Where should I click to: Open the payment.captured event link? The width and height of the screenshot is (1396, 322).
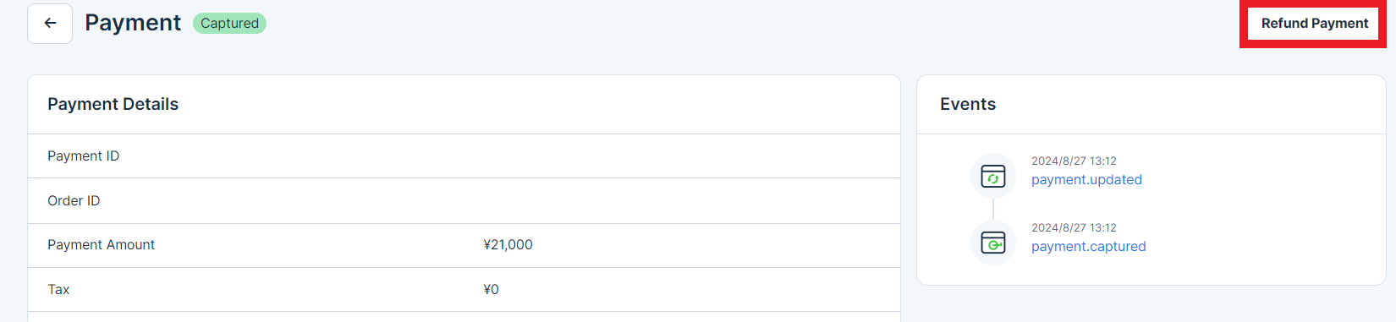[x=1088, y=246]
